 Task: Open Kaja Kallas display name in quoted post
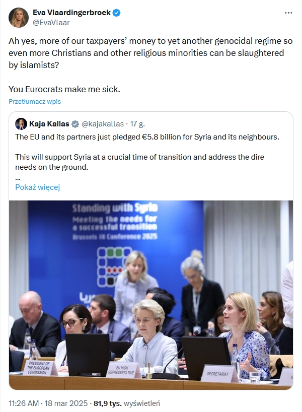pyautogui.click(x=49, y=124)
